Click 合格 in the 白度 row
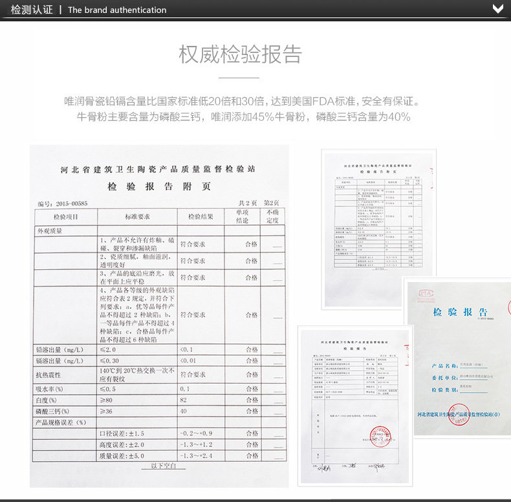This screenshot has height=502, width=511. point(252,400)
